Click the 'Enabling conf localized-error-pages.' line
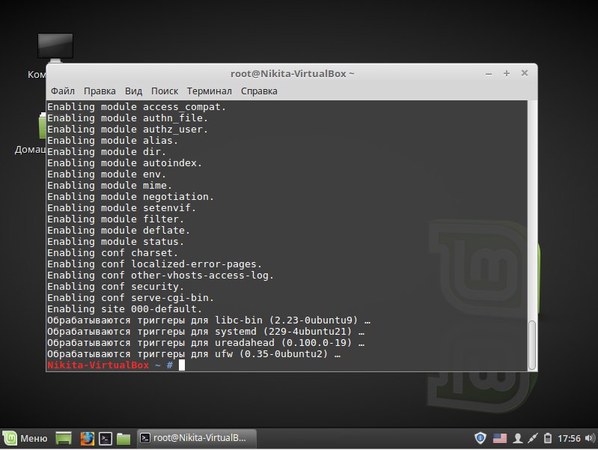598x450 pixels. tap(154, 264)
